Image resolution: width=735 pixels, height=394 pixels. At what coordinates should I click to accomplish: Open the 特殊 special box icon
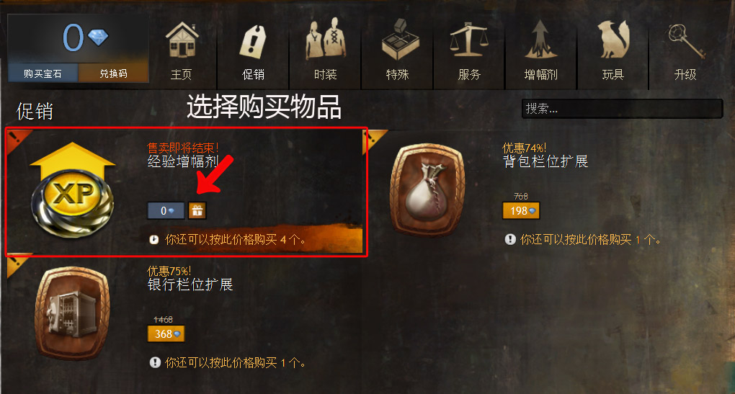point(398,40)
